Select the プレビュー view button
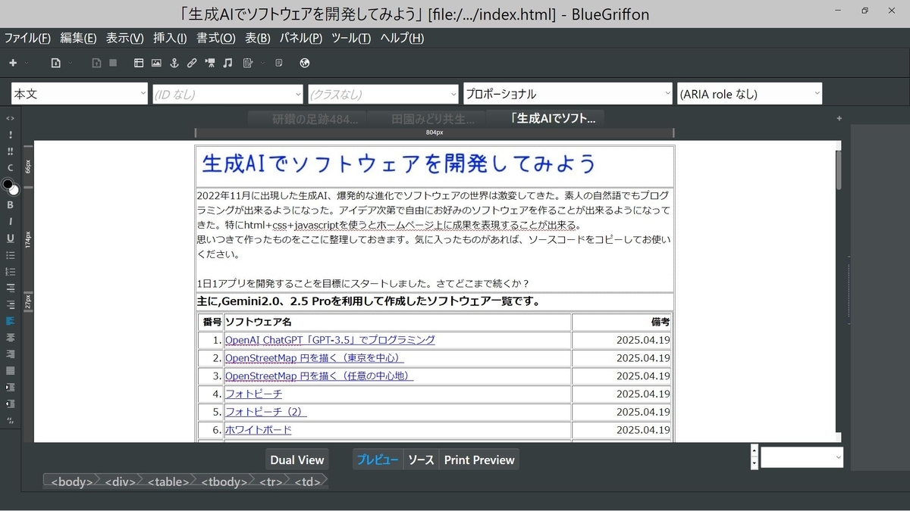The image size is (910, 511). pos(378,460)
